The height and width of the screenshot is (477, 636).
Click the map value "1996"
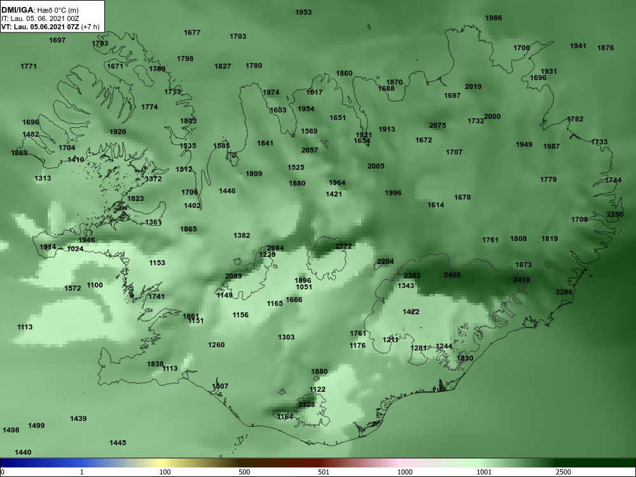pos(393,193)
